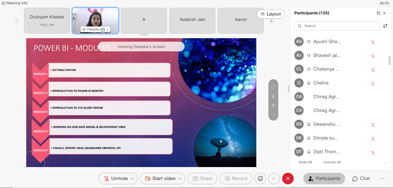Open the participant sort options
Viewport: 393px width, 188px height.
pyautogui.click(x=385, y=26)
